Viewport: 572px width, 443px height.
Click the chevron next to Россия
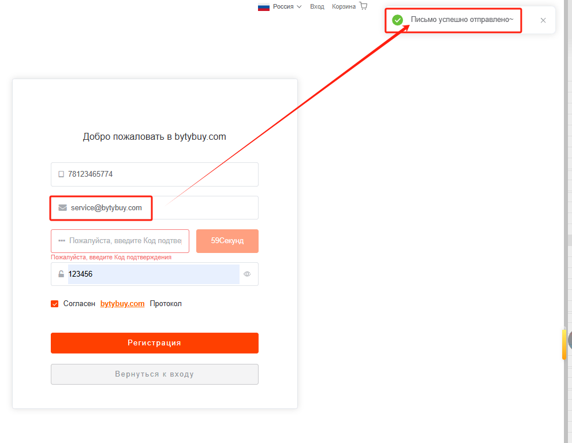[x=299, y=6]
